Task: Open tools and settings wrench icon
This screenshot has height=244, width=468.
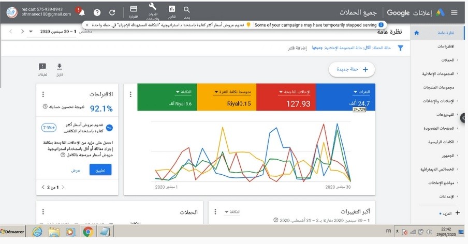Action: click(153, 7)
